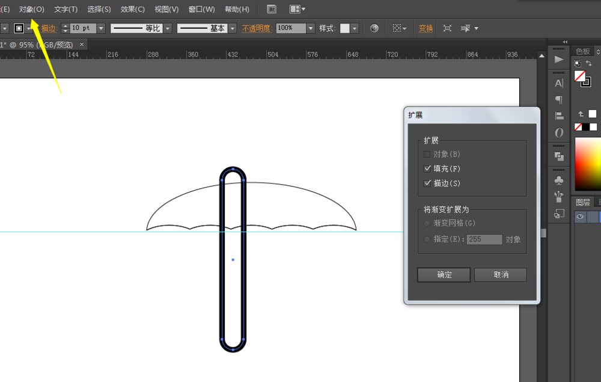The image size is (601, 382).
Task: Open the Symbols panel club icon
Action: coord(559,180)
